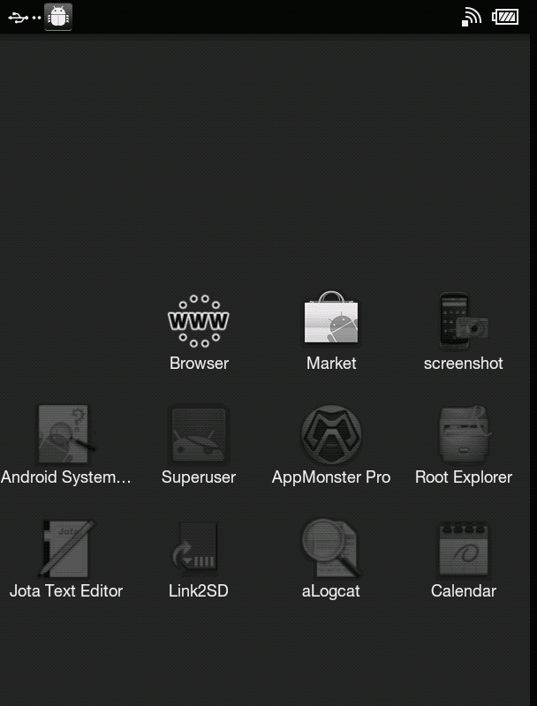Open the Jota Text Editor icon
The width and height of the screenshot is (537, 706).
tap(66, 548)
